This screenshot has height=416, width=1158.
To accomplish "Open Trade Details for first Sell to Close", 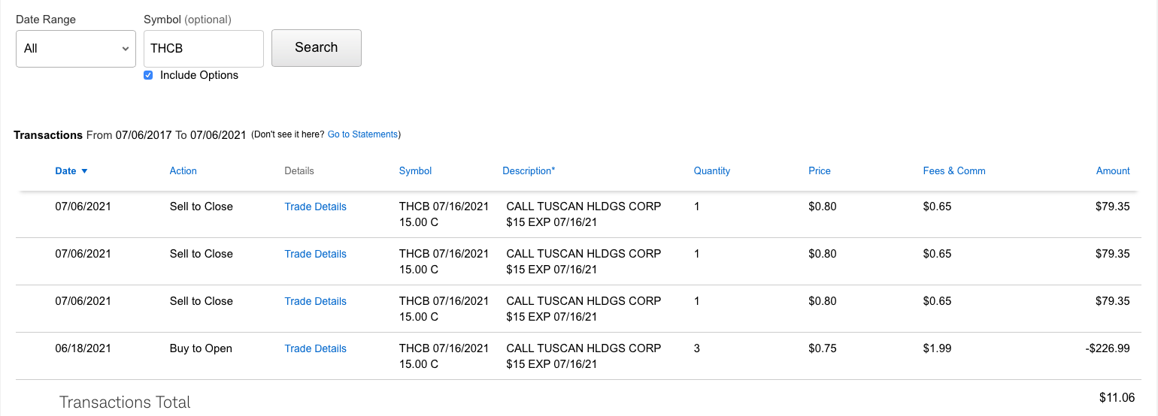I will click(x=315, y=206).
